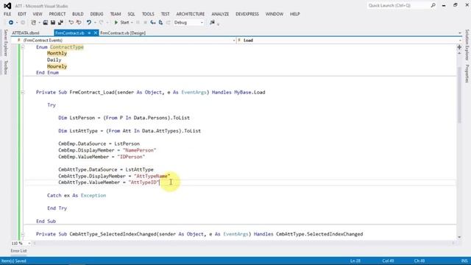
Task: Open the Error List panel tab
Action: coord(18,250)
